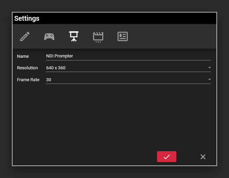Click the Settings dialog title bar
Viewport: 229px width, 178px height.
[x=114, y=18]
